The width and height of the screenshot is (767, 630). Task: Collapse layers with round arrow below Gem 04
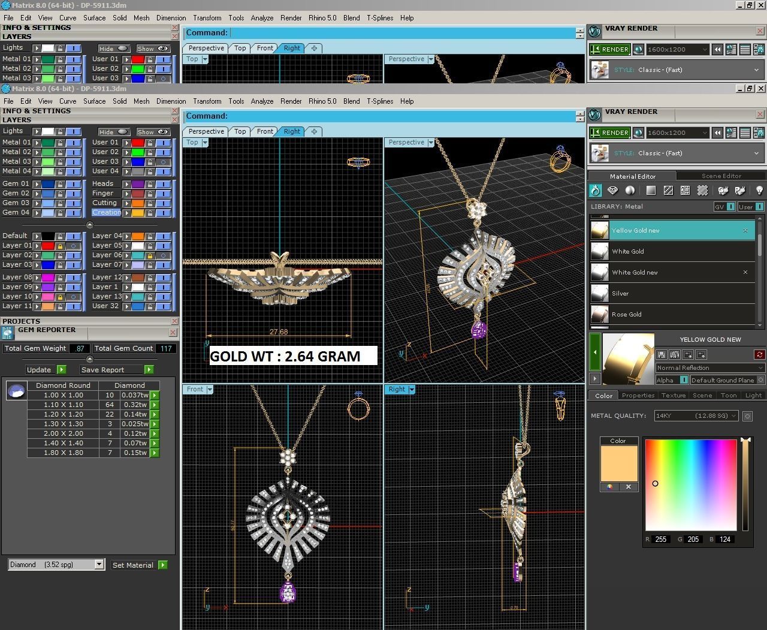(90, 225)
